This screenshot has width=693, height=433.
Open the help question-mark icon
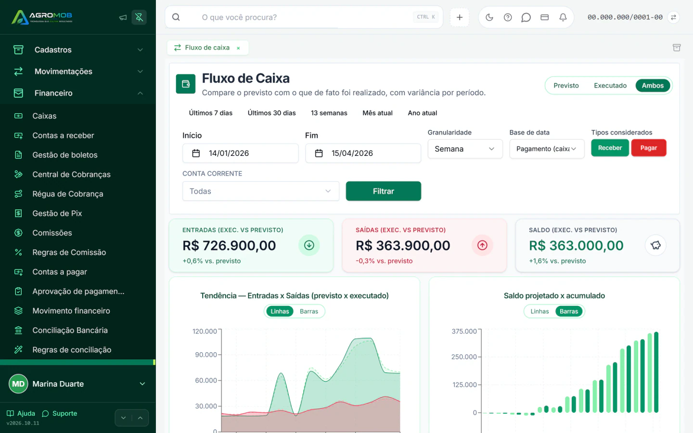click(508, 17)
